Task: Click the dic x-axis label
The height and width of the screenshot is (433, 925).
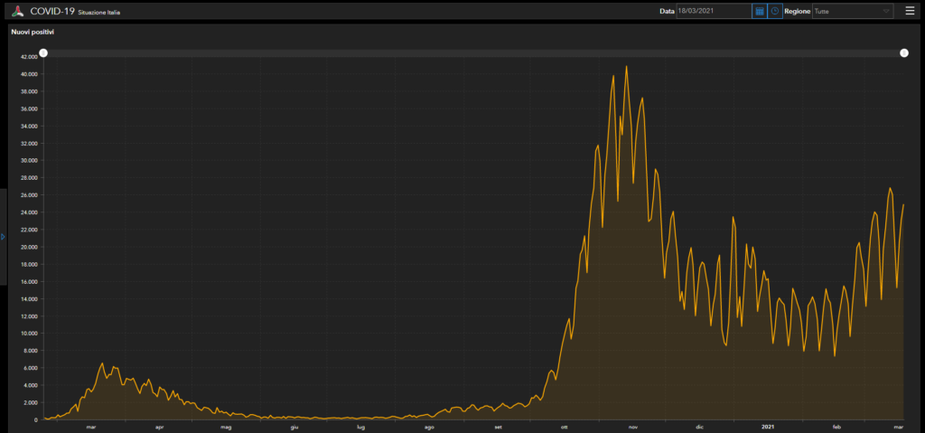Action: [x=700, y=427]
